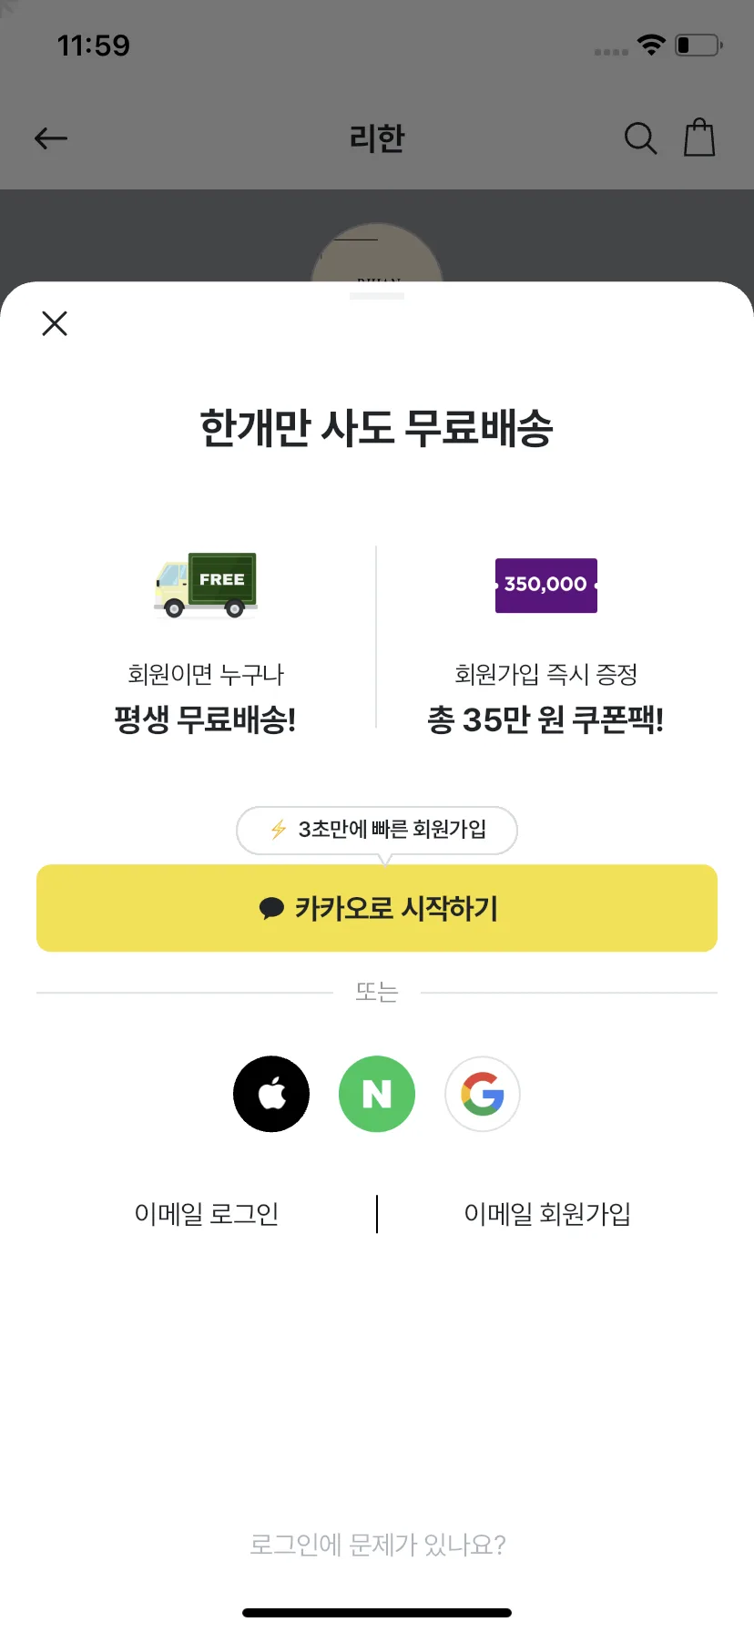Screen dimensions: 754x1632
Task: Open the shopping bag icon
Action: (699, 138)
